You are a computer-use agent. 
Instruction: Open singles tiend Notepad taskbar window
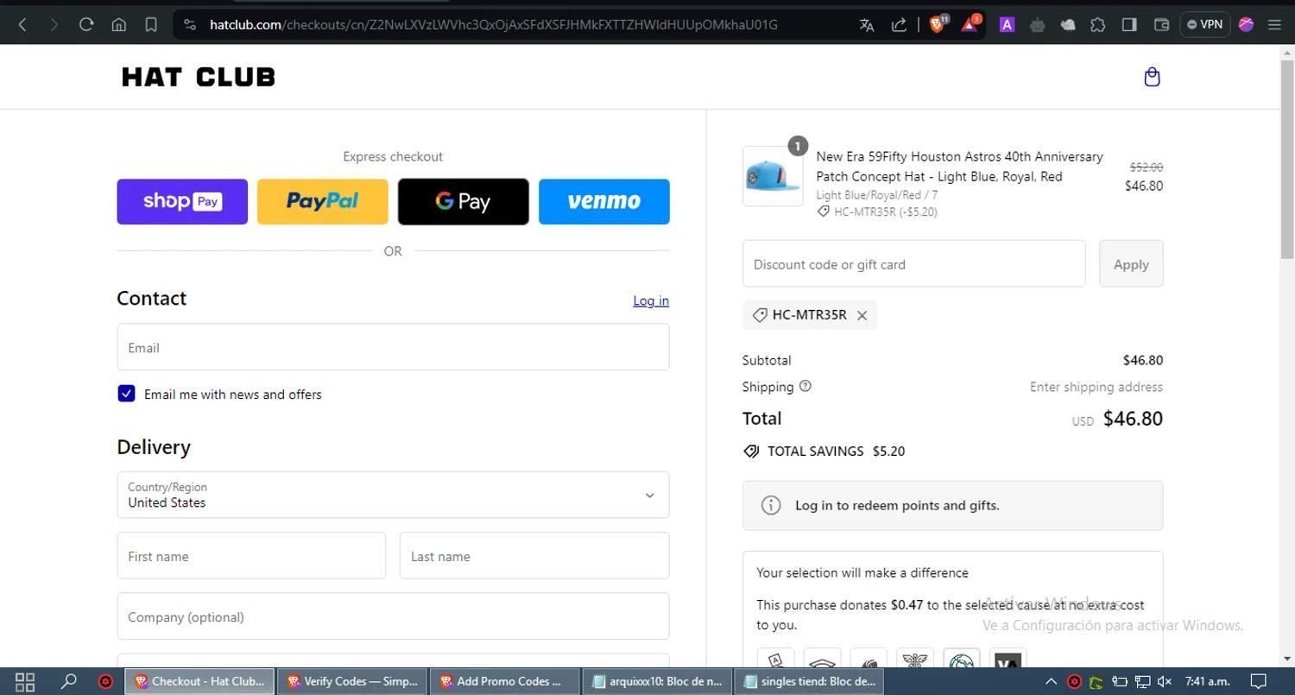811,681
